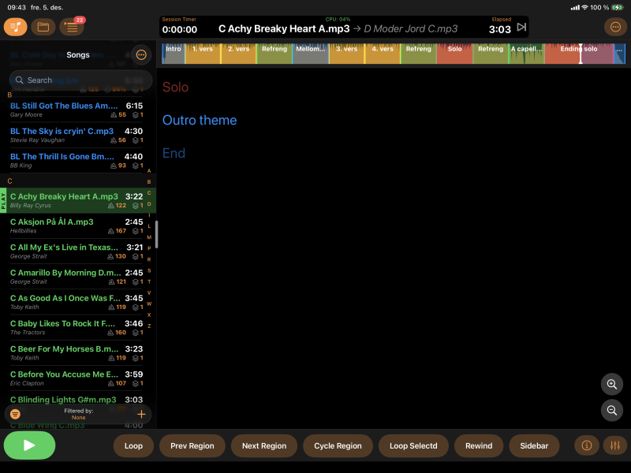Open the top-right ellipsis options menu

(614, 28)
